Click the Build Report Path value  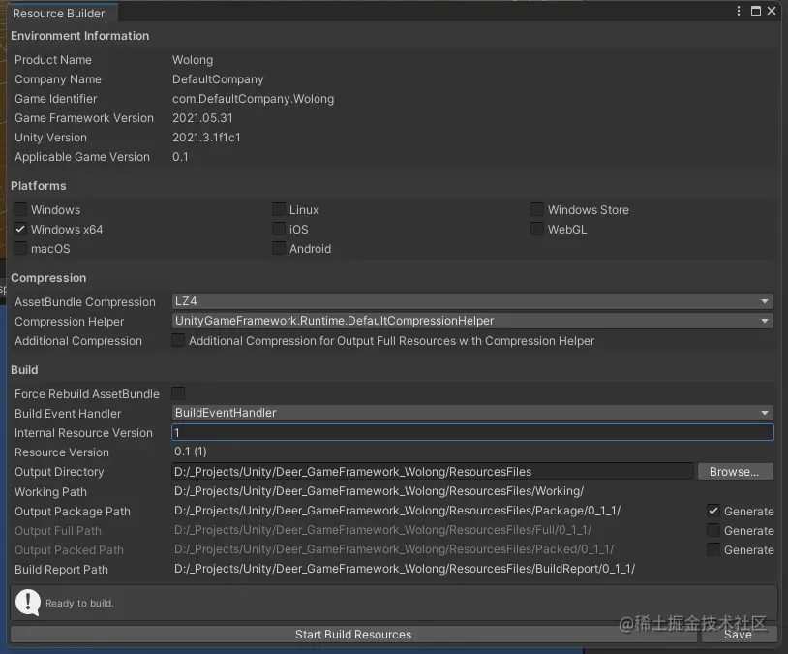405,569
